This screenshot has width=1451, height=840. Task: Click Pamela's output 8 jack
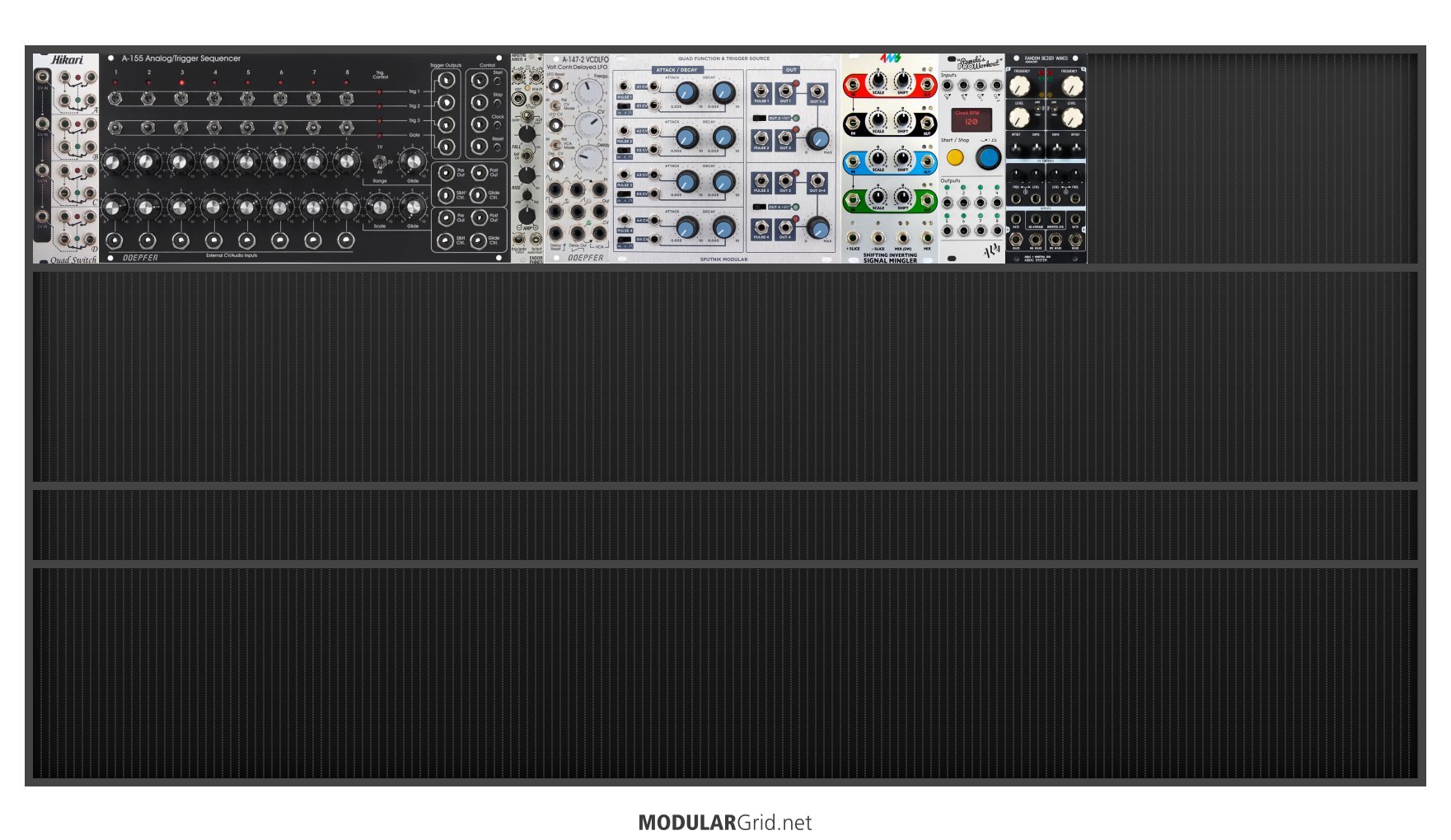click(x=997, y=231)
